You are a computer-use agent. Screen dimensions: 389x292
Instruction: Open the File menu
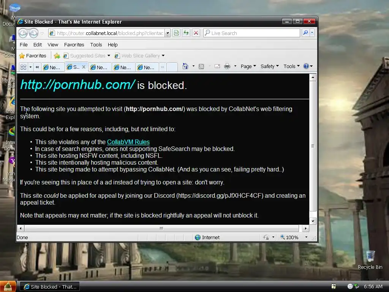[x=24, y=45]
